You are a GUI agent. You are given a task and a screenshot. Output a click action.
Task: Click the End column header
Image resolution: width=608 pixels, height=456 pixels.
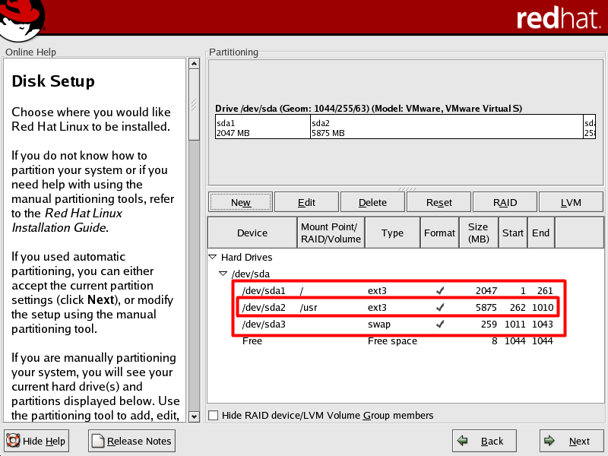pyautogui.click(x=541, y=233)
